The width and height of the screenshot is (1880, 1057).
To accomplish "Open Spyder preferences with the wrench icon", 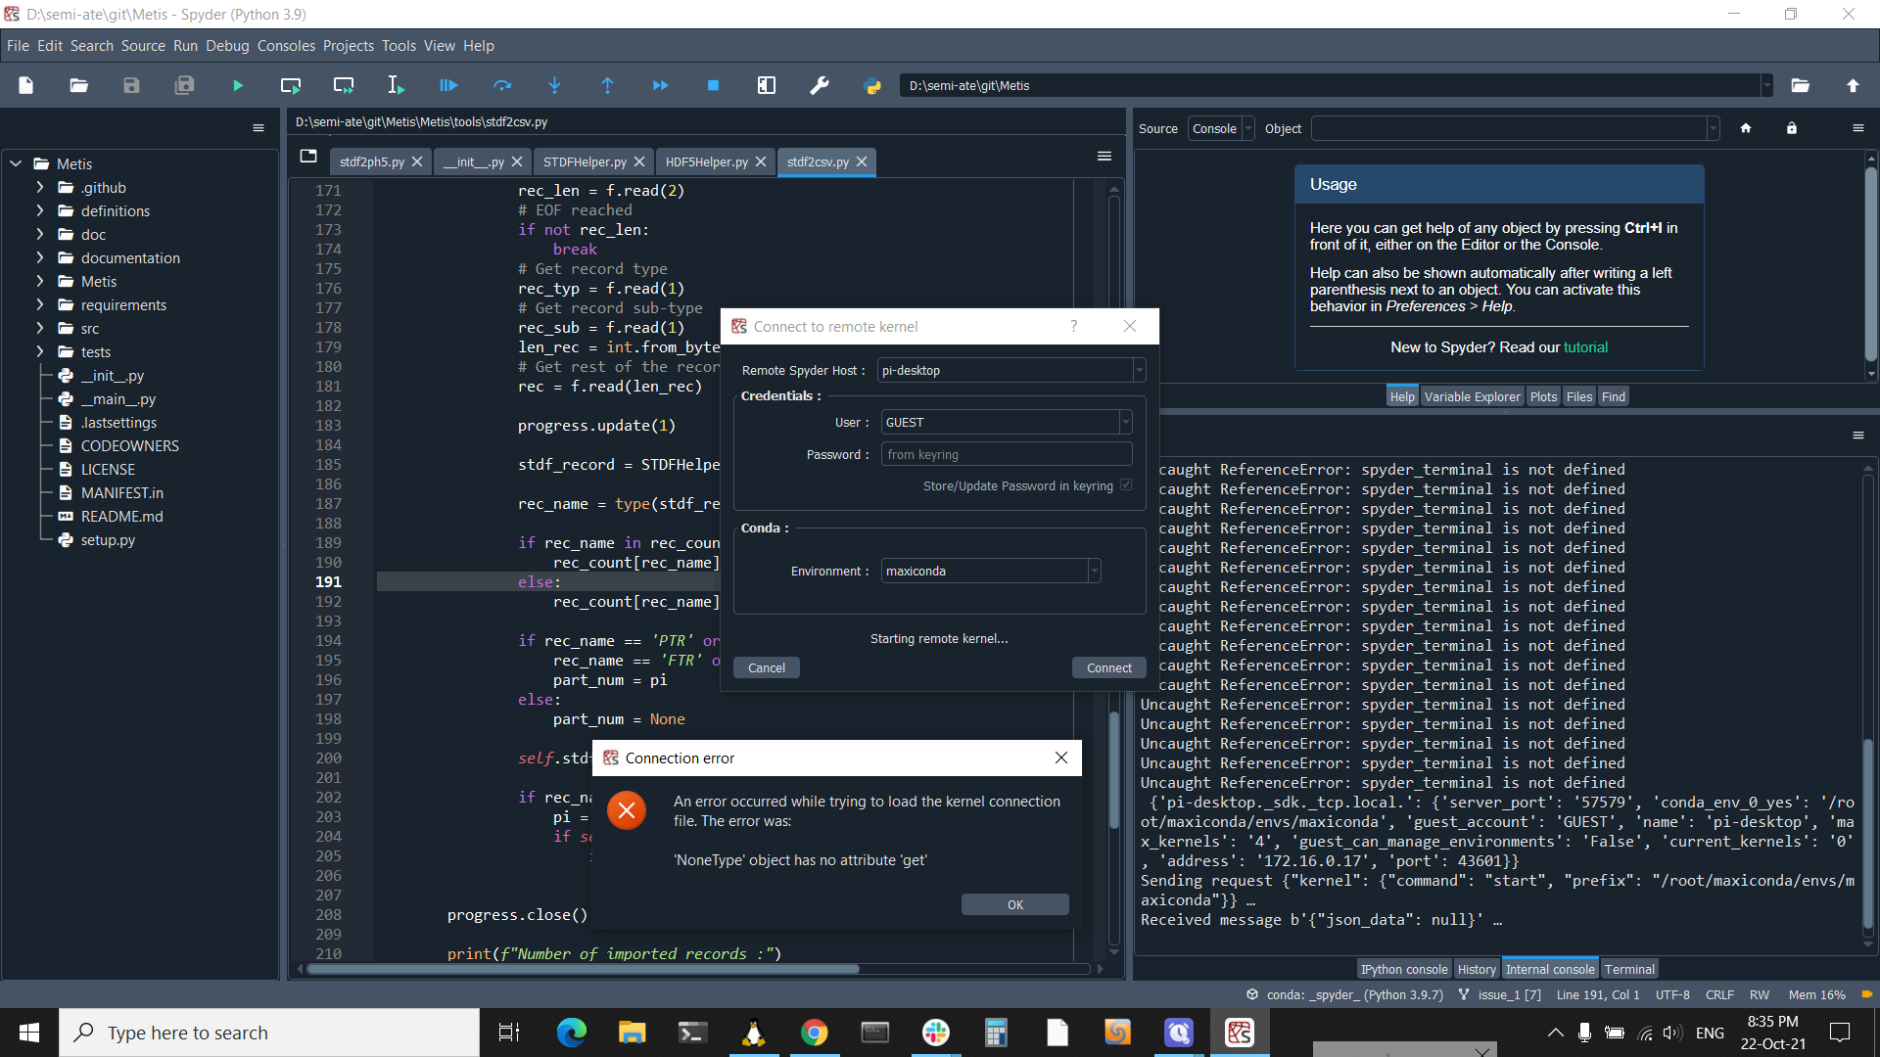I will tap(820, 85).
